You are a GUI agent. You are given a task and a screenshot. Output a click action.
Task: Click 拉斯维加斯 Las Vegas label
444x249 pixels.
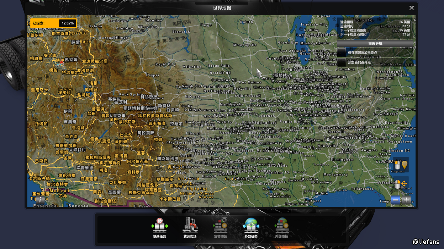tap(66, 145)
